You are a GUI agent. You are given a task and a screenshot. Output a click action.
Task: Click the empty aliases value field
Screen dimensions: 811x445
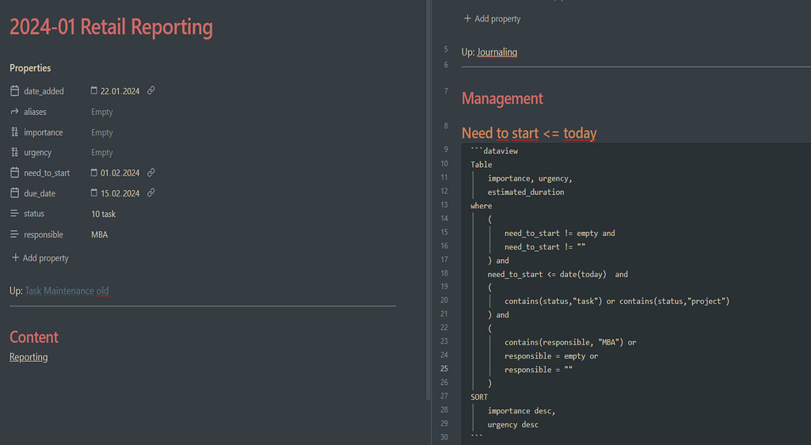[x=102, y=112]
